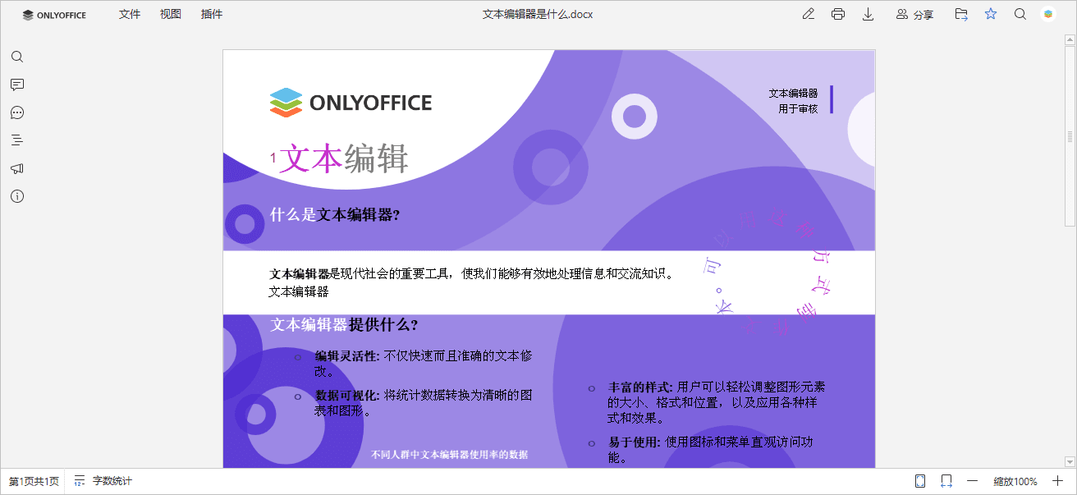Open the Chat panel
The width and height of the screenshot is (1077, 495).
pyautogui.click(x=16, y=112)
